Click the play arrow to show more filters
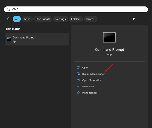Image resolution: width=152 pixels, height=128 pixels. (x=134, y=19)
